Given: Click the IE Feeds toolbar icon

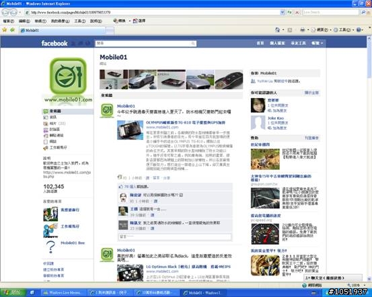Looking at the screenshot, I should [x=290, y=30].
